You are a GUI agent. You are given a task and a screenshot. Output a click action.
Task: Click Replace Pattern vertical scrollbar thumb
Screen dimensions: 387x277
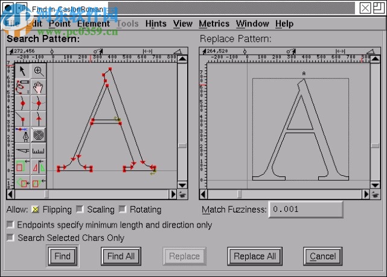pos(375,146)
